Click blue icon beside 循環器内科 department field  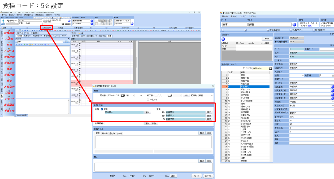[92, 20]
